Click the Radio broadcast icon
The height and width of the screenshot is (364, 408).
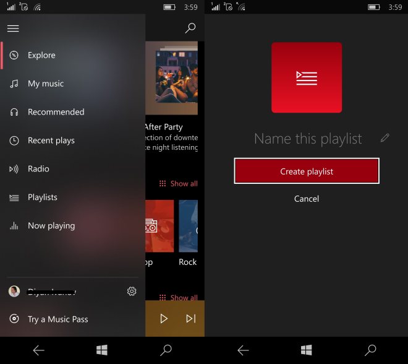coord(14,169)
